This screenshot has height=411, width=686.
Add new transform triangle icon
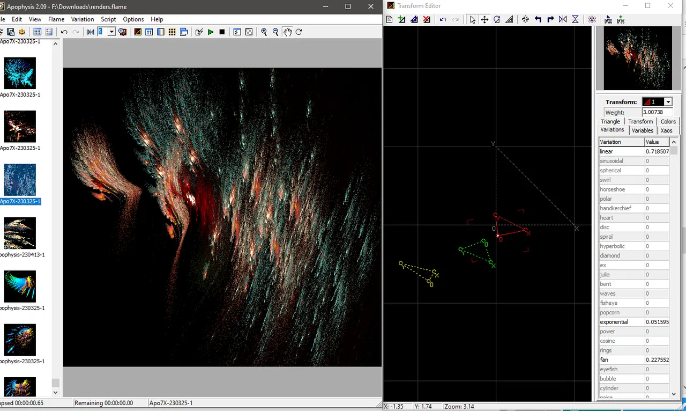(x=401, y=20)
